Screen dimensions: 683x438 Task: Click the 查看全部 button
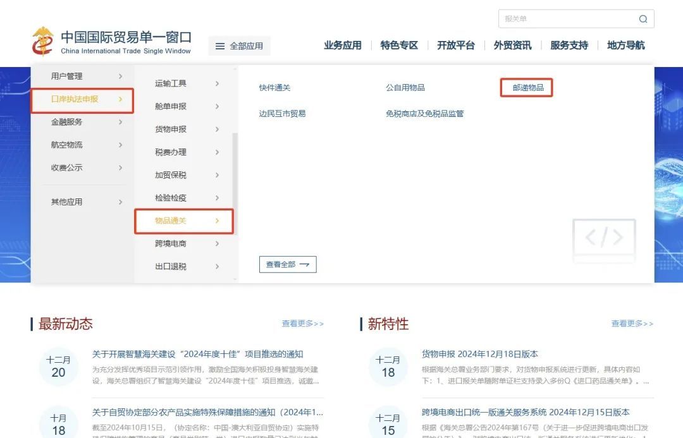click(288, 264)
